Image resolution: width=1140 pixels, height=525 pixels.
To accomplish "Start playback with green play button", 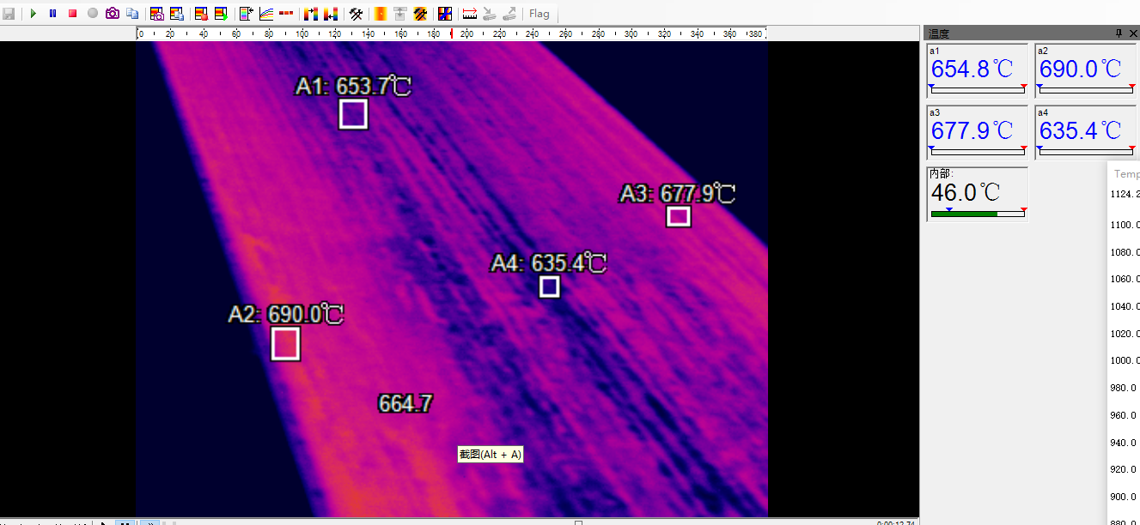I will pos(34,14).
